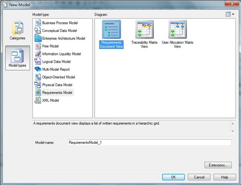The width and height of the screenshot is (241, 185).
Task: Select the Traceability Matrix View diagram icon
Action: [145, 29]
